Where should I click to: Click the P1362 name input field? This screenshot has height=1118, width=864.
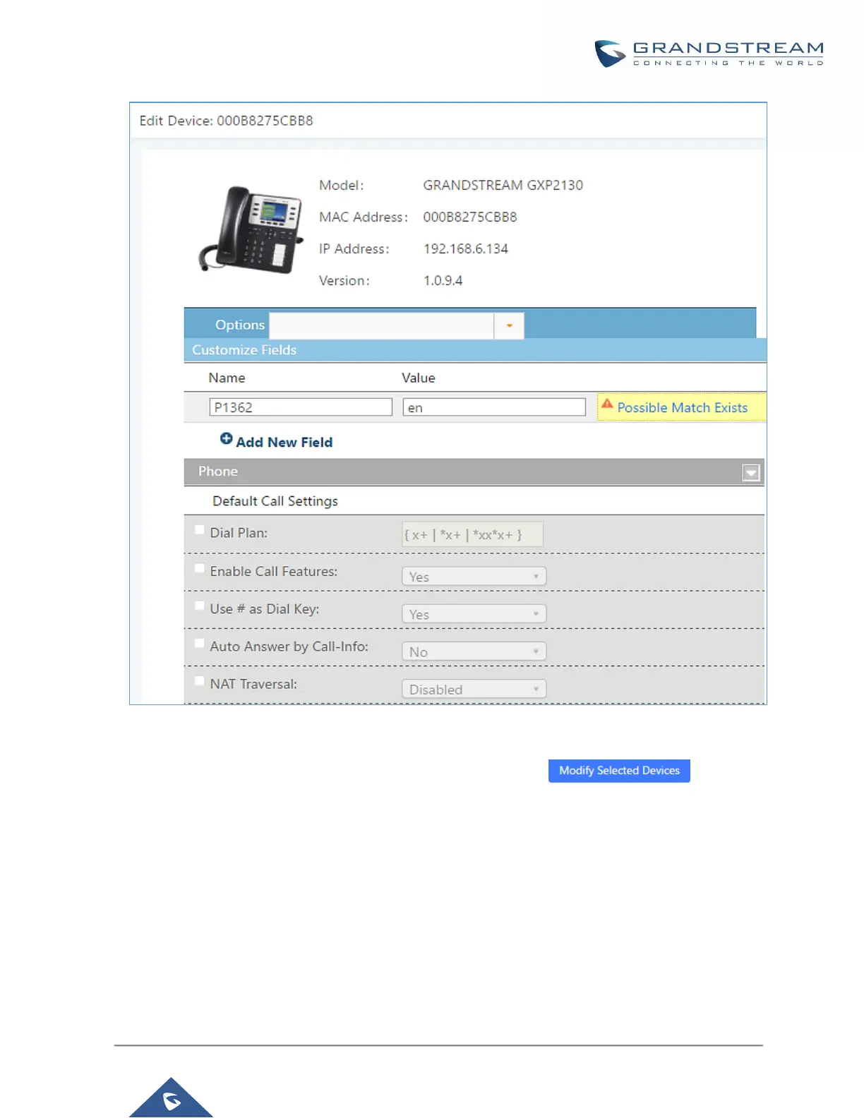[301, 407]
